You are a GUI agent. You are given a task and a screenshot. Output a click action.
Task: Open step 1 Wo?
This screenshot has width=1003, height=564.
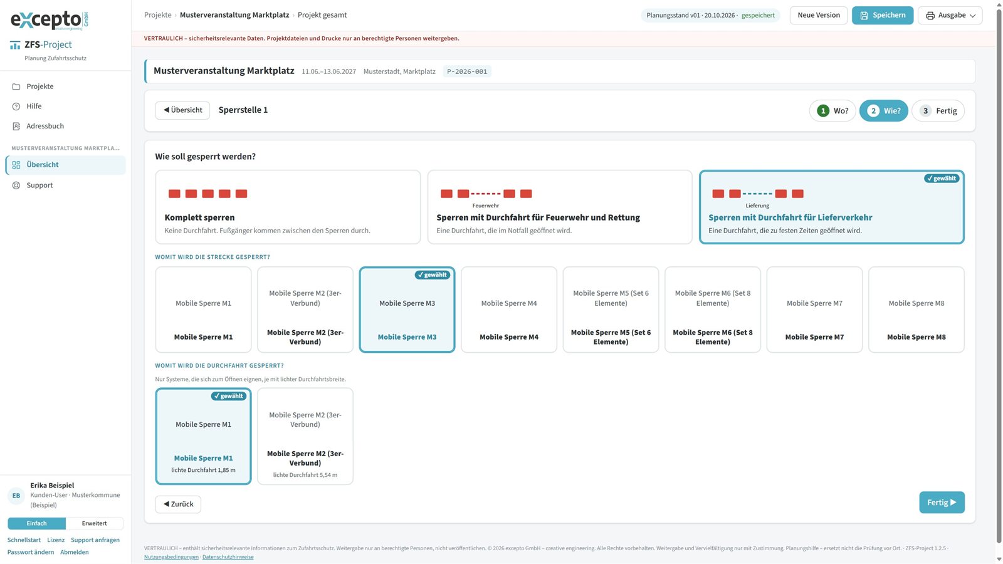pyautogui.click(x=832, y=111)
